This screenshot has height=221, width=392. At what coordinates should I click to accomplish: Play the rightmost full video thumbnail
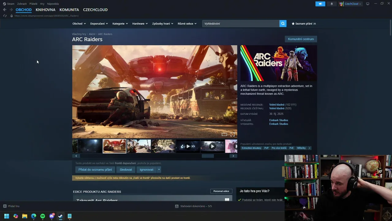(x=212, y=146)
